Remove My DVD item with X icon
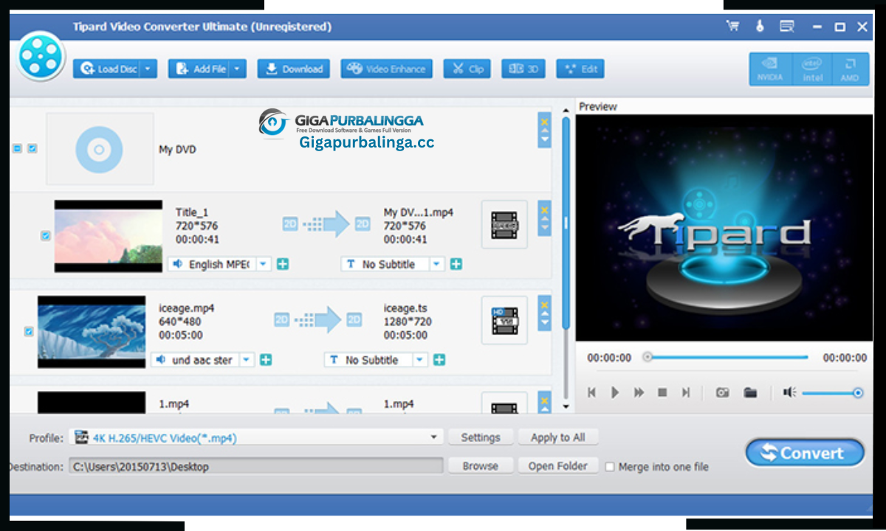 544,122
